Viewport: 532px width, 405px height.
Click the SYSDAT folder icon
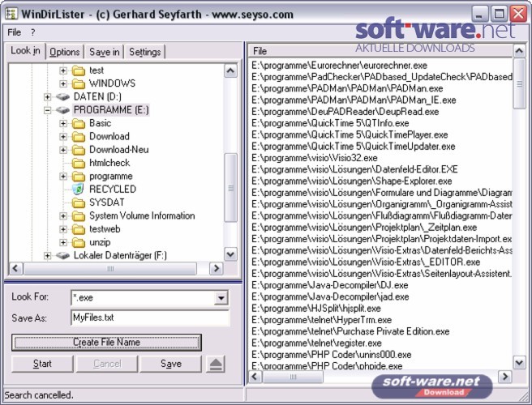click(79, 202)
